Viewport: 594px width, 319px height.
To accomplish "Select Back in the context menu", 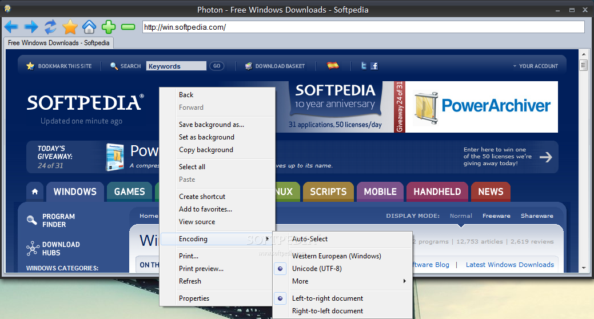I will click(217, 95).
